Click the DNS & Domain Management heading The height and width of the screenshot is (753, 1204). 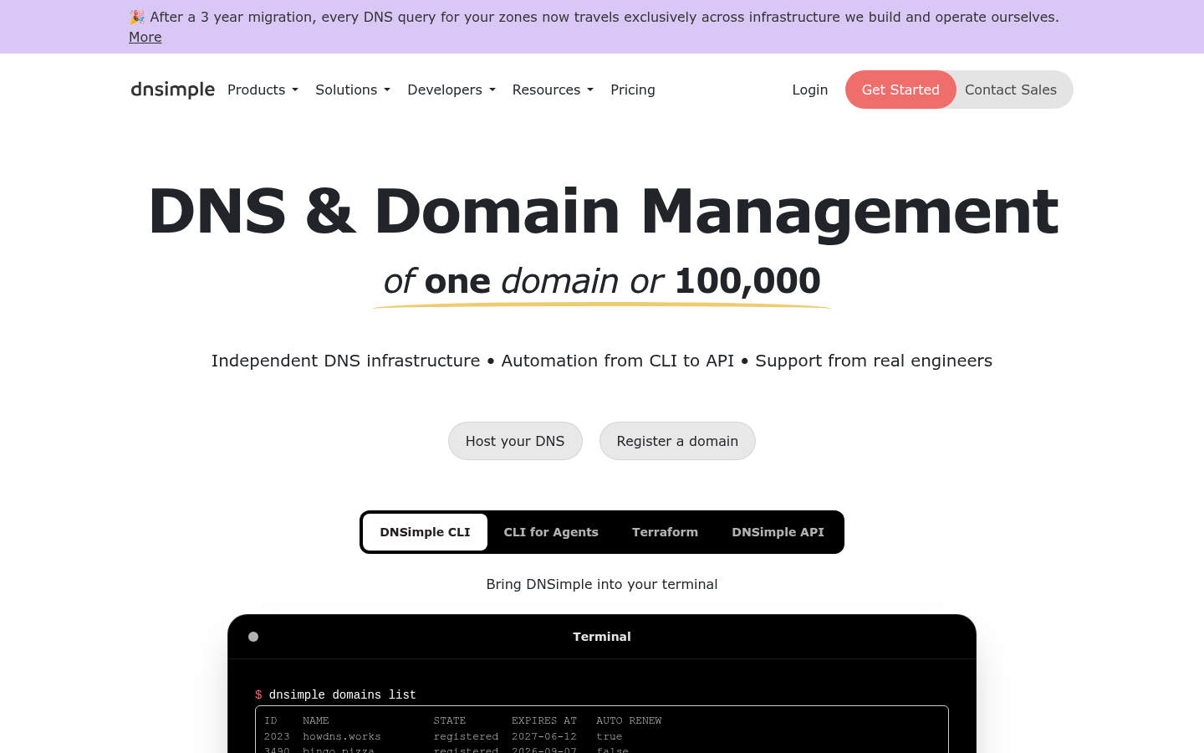(x=603, y=211)
